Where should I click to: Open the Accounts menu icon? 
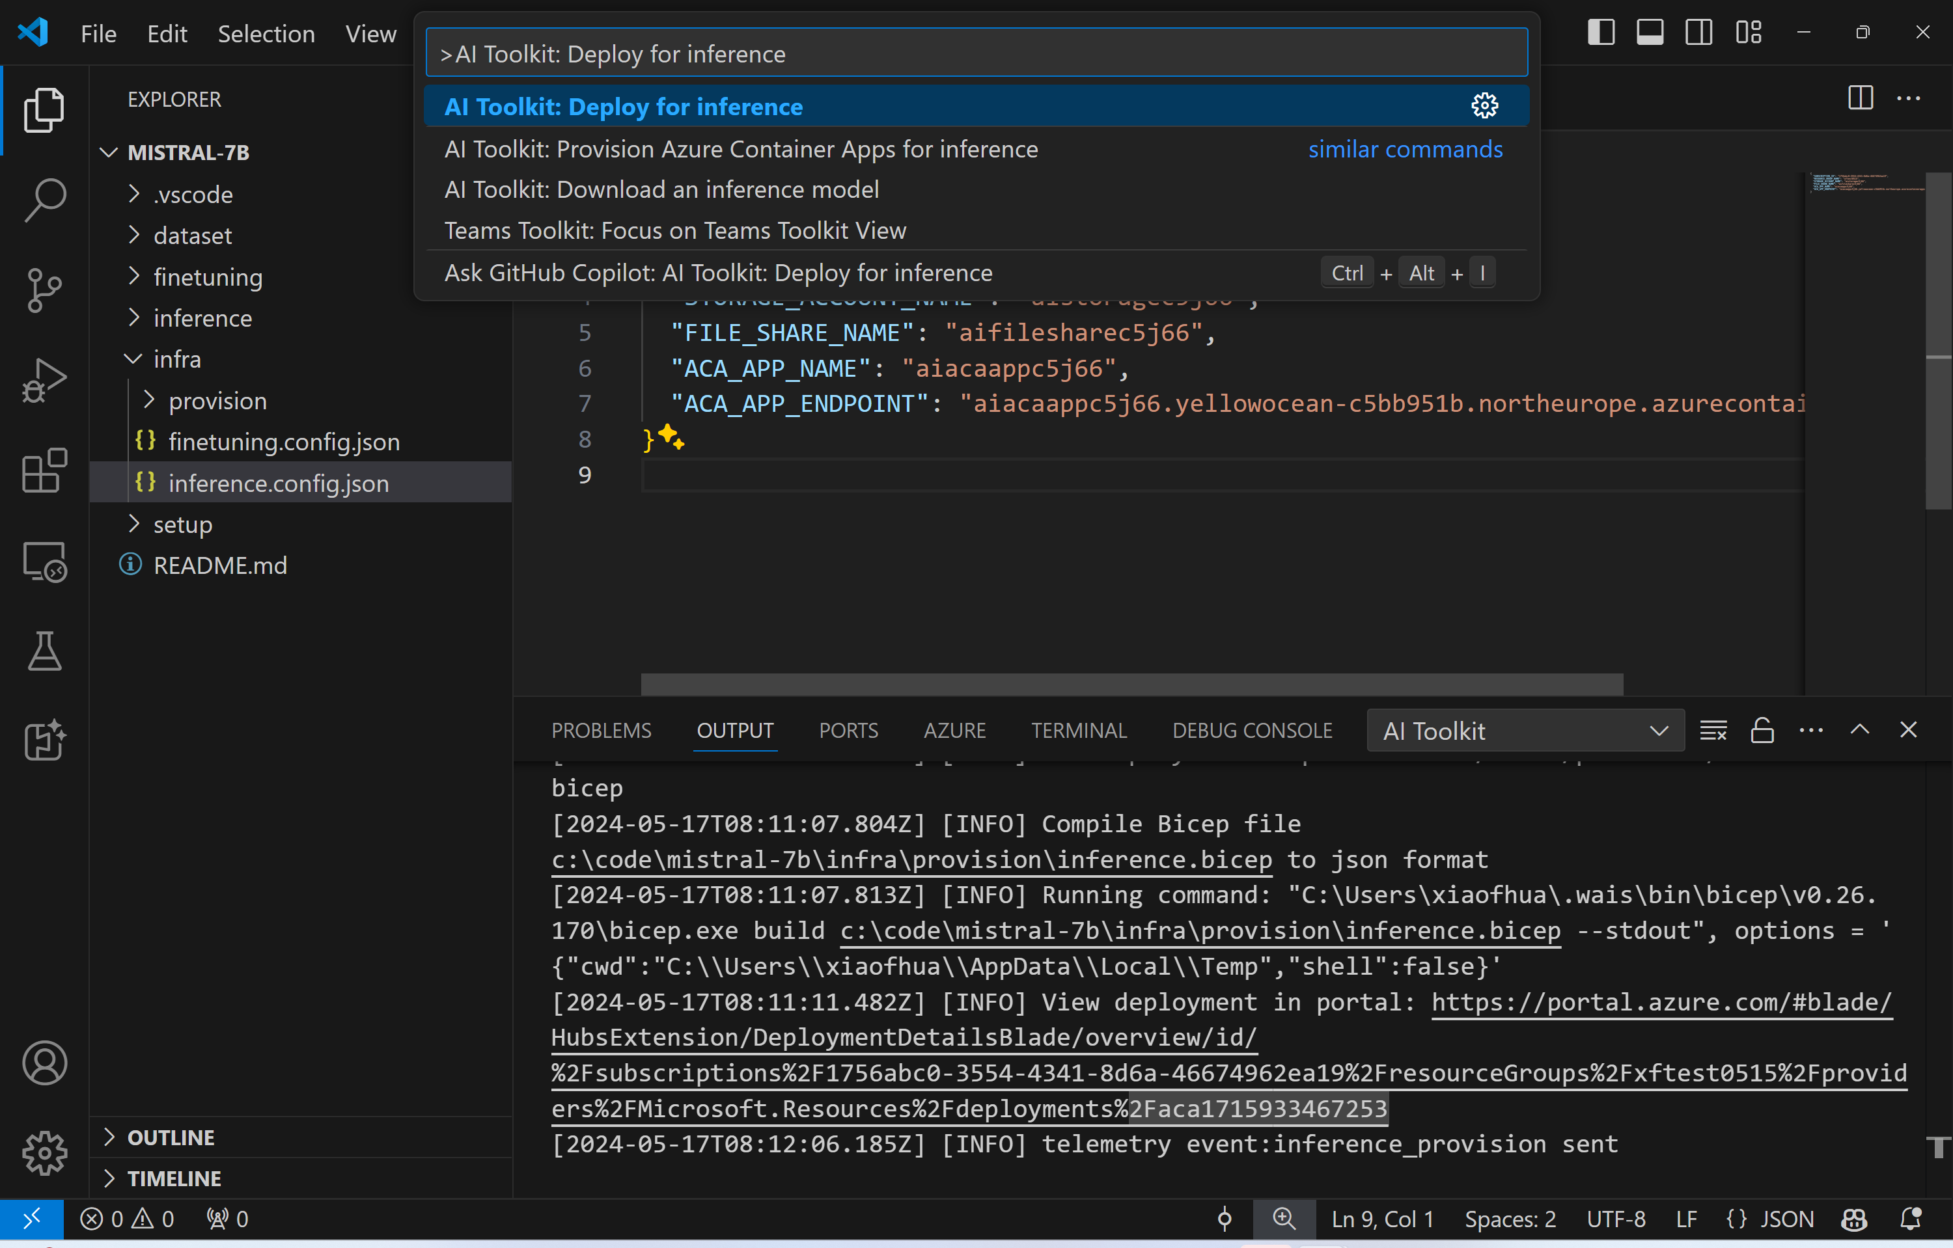tap(45, 1063)
